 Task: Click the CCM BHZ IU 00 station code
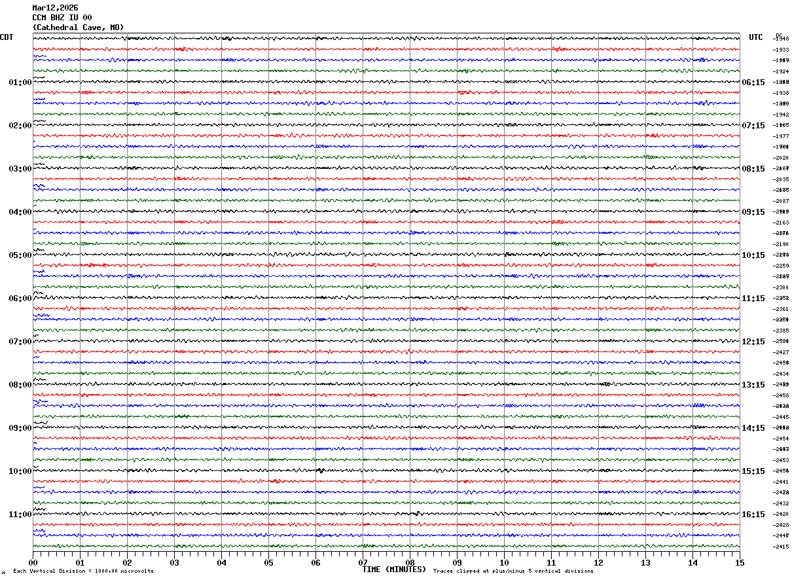[x=62, y=18]
